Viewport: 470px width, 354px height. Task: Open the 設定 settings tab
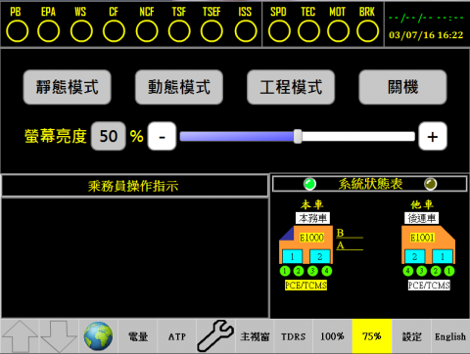pyautogui.click(x=411, y=336)
